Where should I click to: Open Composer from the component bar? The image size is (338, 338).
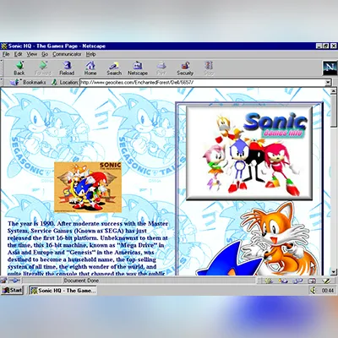tap(326, 281)
